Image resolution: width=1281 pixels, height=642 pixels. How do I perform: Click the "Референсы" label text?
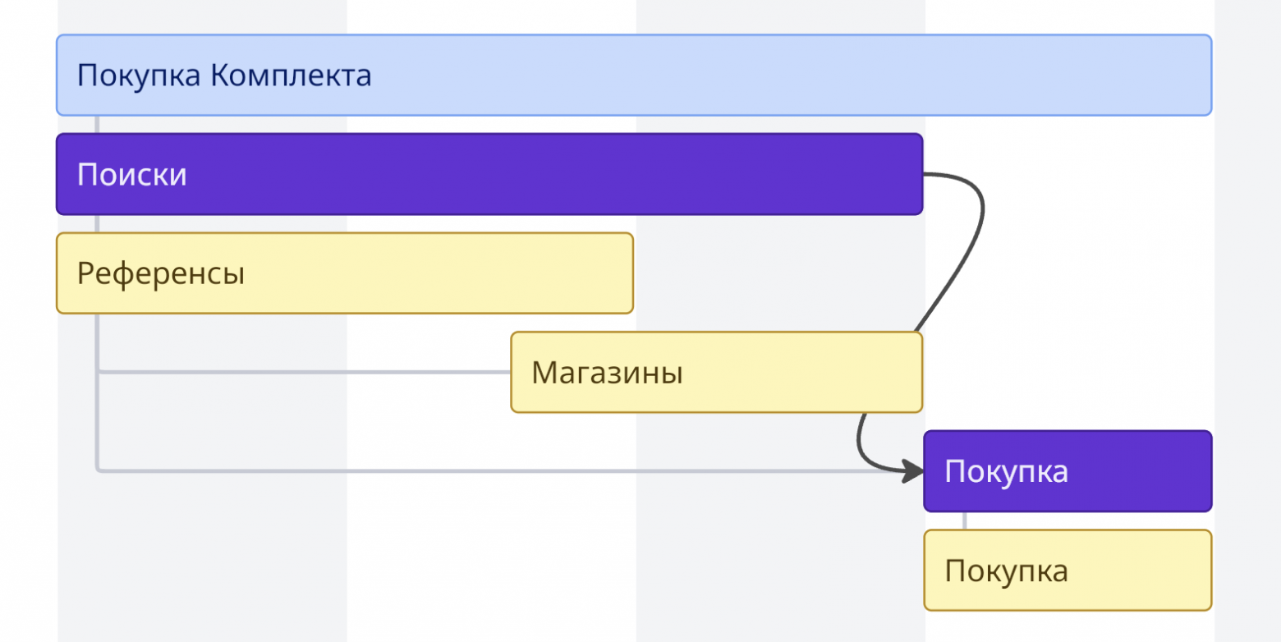pos(161,273)
